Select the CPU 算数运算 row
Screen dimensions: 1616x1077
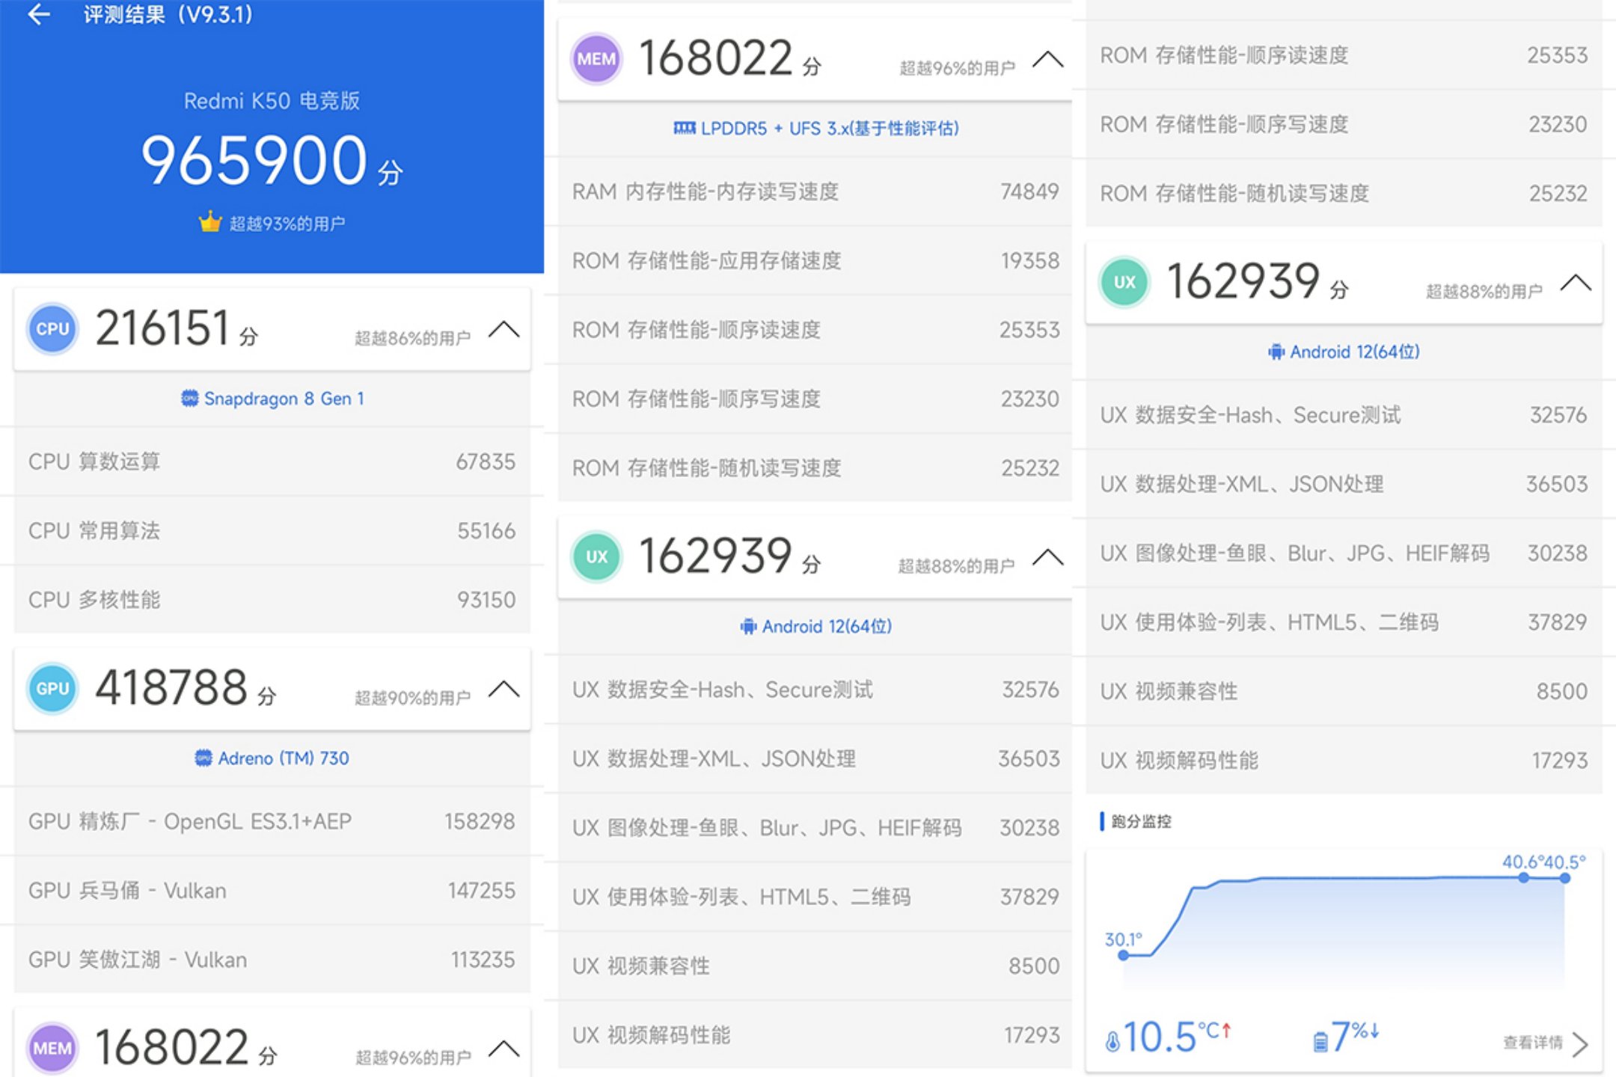pos(272,461)
